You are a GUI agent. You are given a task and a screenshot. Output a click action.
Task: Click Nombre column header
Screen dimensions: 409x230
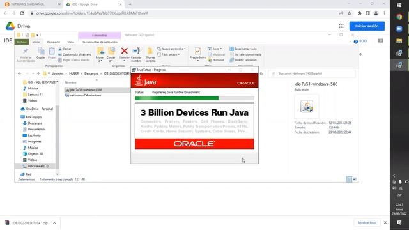(x=70, y=82)
